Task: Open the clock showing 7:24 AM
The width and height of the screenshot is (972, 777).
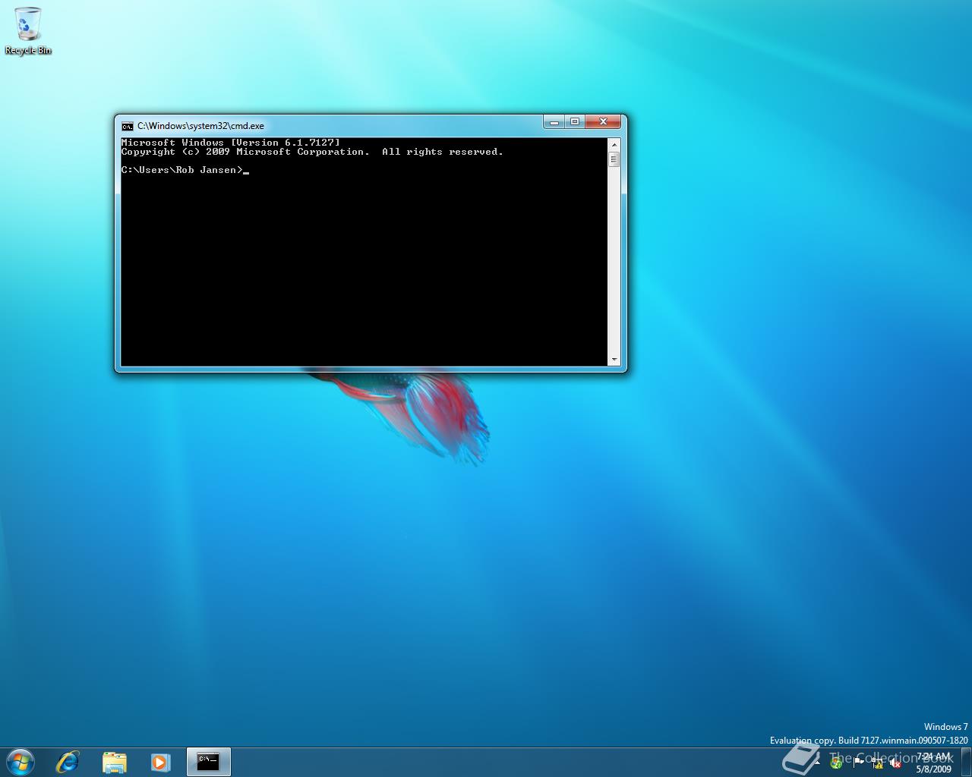Action: (933, 763)
